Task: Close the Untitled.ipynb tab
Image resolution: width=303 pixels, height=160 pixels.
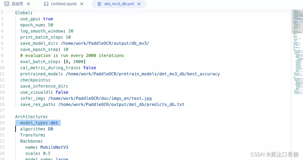Action: pyautogui.click(x=82, y=4)
